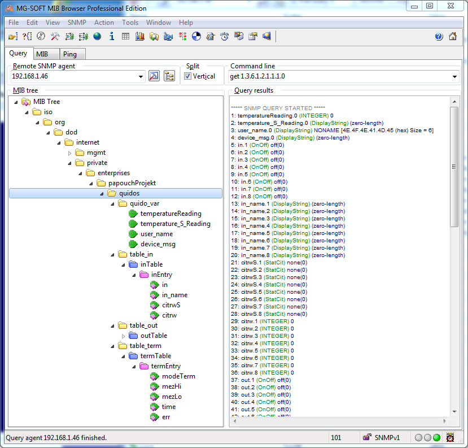Collapse the table_in node
The width and height of the screenshot is (468, 448).
tap(112, 255)
